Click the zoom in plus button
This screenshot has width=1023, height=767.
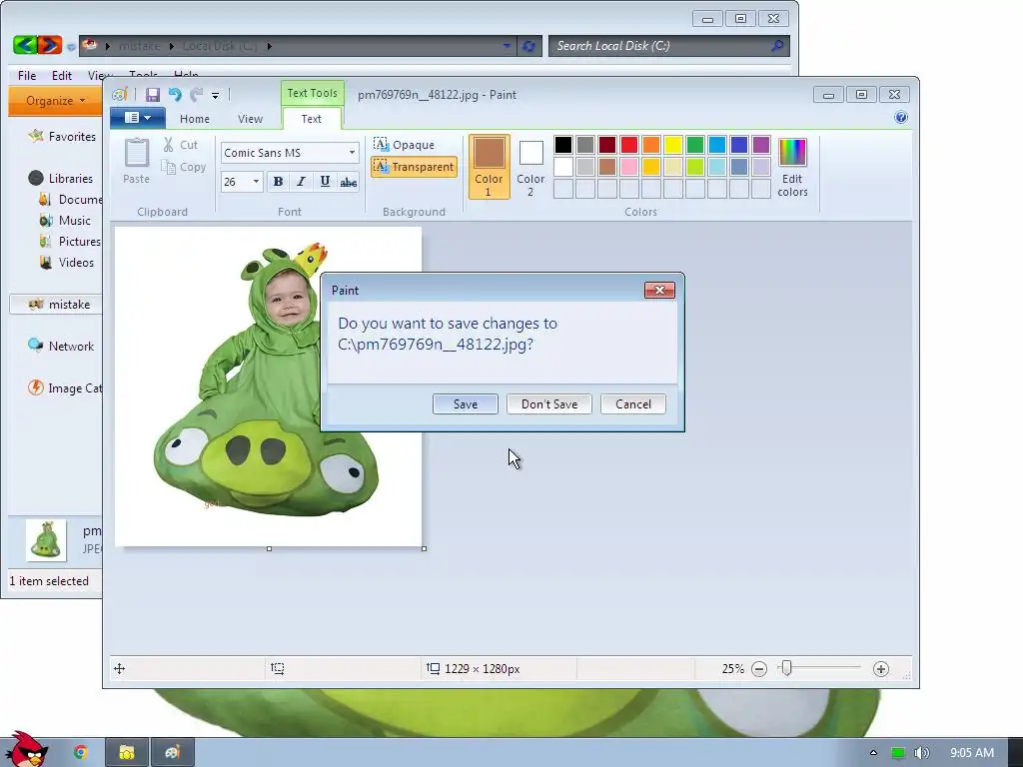(881, 669)
